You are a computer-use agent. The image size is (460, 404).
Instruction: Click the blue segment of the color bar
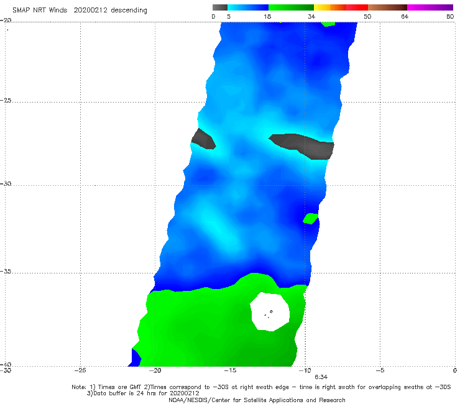[248, 7]
